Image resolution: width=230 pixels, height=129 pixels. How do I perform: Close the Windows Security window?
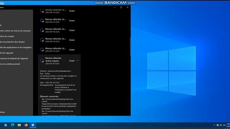pyautogui.click(x=128, y=7)
